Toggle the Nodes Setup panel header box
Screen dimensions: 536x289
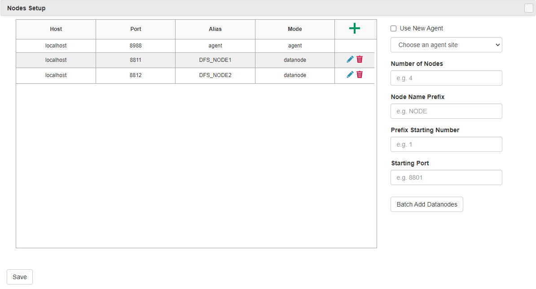pos(528,8)
